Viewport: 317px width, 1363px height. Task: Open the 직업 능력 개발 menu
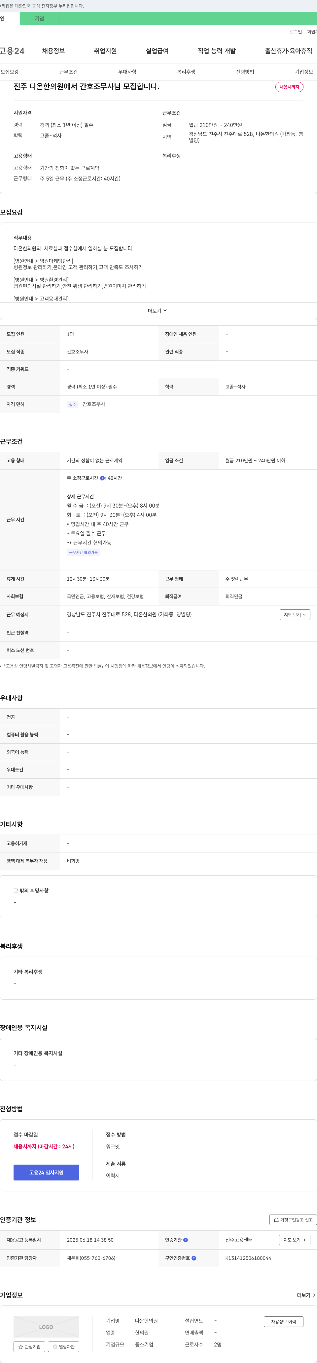(x=217, y=51)
